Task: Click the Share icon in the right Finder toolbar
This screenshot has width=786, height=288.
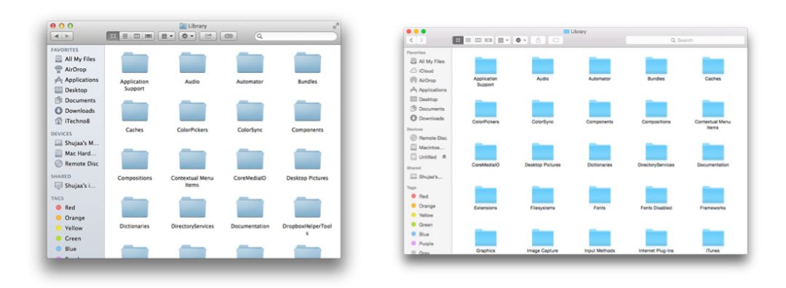Action: 539,40
